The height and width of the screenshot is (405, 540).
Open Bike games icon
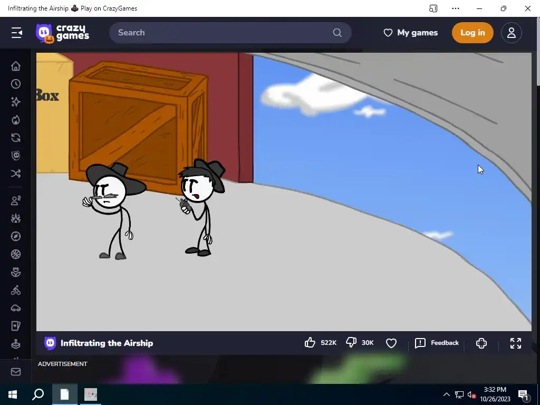tap(16, 291)
